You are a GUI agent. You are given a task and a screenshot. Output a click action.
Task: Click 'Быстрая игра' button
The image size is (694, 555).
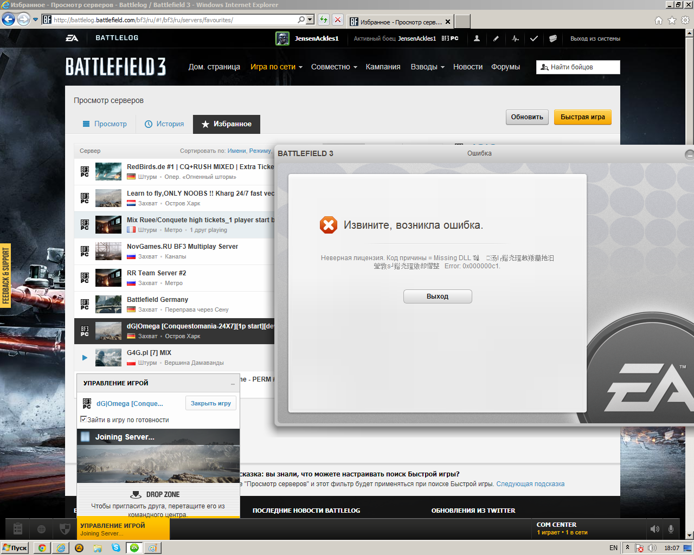583,117
